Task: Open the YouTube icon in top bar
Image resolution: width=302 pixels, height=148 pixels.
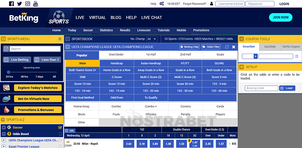Action: (x=35, y=4)
